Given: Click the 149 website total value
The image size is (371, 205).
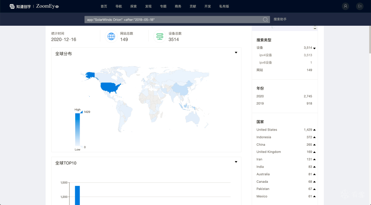Looking at the screenshot, I should 124,39.
